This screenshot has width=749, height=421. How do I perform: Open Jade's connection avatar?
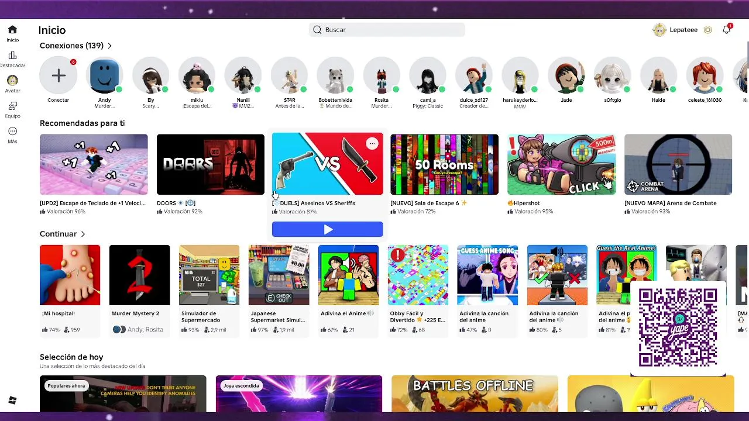[566, 75]
